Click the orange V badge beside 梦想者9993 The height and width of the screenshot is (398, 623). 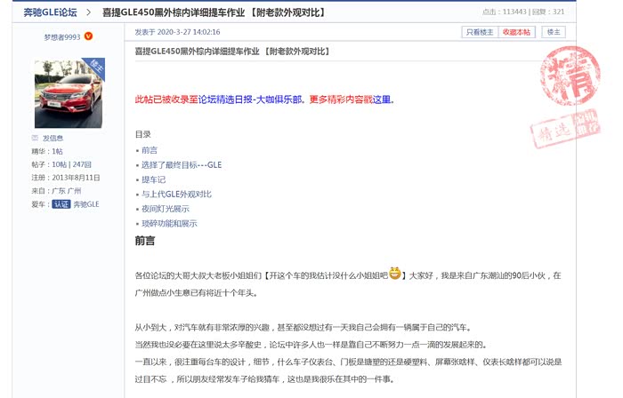[x=88, y=36]
